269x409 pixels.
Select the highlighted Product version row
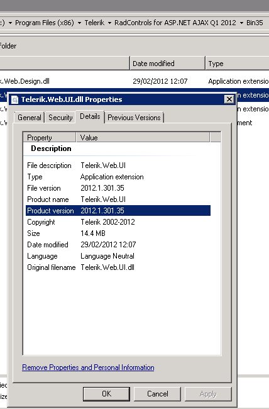[118, 211]
